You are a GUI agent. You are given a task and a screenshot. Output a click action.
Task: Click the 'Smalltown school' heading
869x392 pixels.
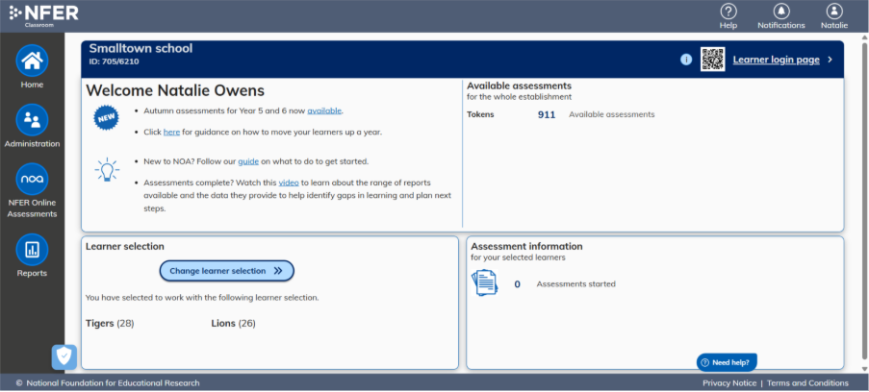tap(141, 48)
